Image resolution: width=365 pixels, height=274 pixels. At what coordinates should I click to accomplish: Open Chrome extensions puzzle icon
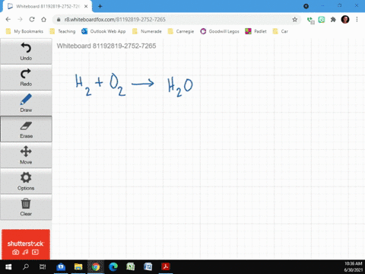click(333, 20)
